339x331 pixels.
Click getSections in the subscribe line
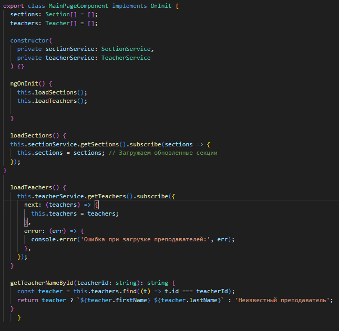[x=99, y=144]
